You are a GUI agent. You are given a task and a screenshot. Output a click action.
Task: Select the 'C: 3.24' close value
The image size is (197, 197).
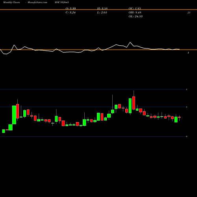pyautogui.click(x=71, y=13)
